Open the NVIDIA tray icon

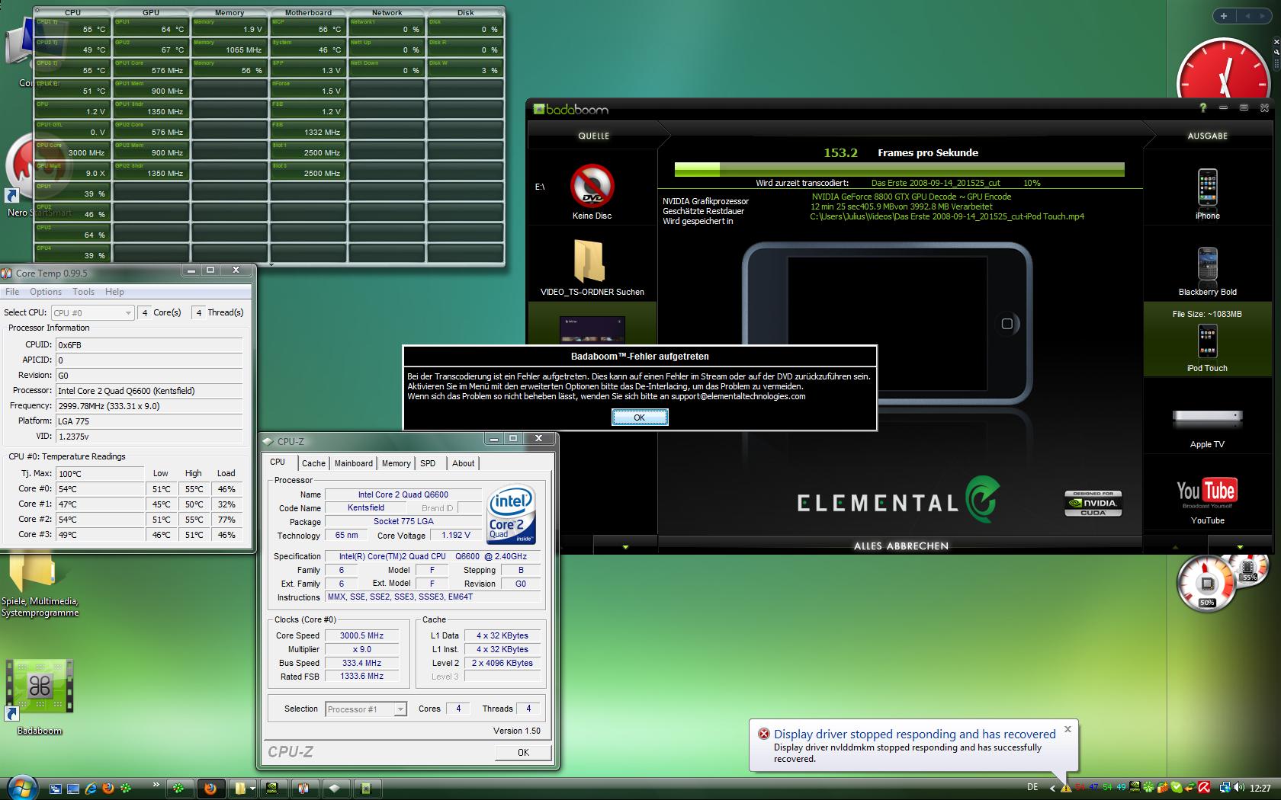1135,788
